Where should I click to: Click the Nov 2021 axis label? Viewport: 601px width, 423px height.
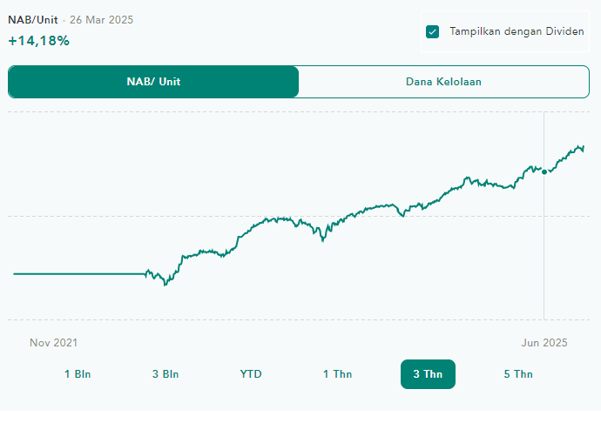point(54,343)
